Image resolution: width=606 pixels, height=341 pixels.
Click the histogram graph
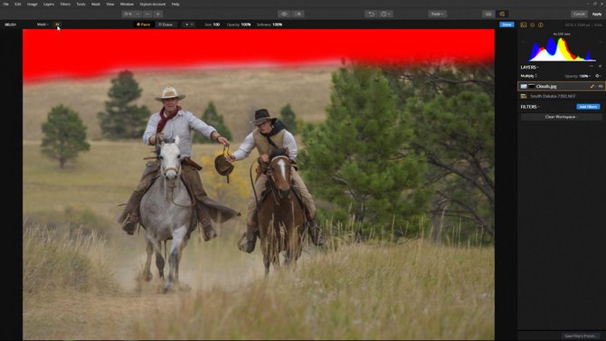pyautogui.click(x=561, y=49)
